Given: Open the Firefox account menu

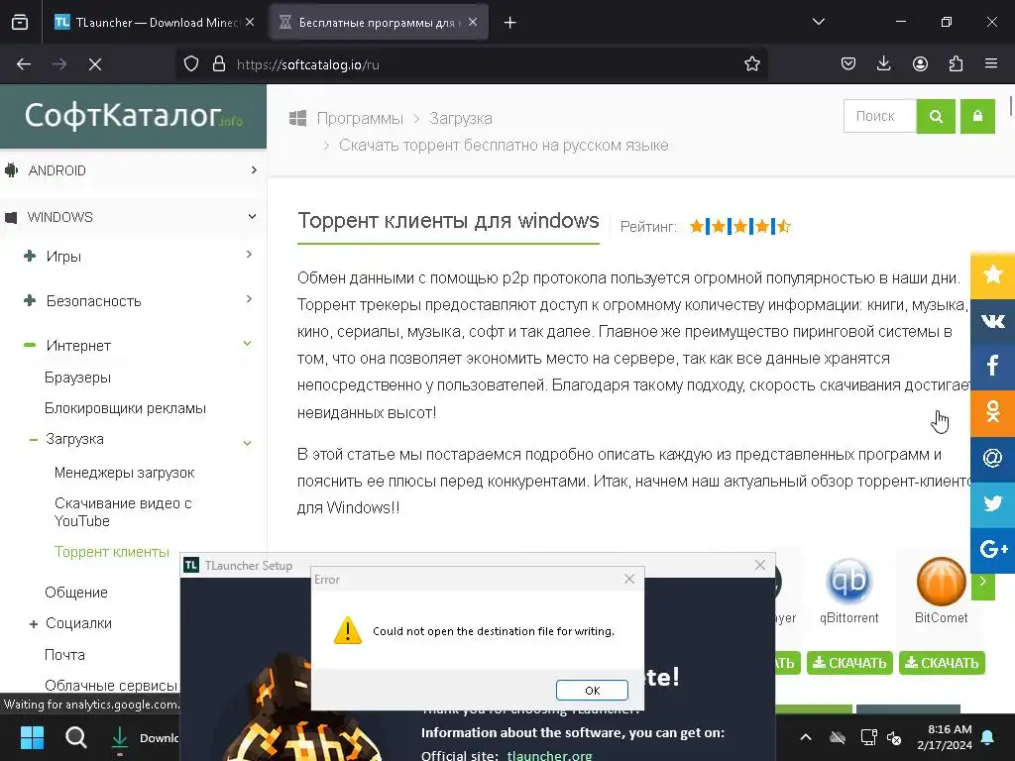Looking at the screenshot, I should coord(920,63).
